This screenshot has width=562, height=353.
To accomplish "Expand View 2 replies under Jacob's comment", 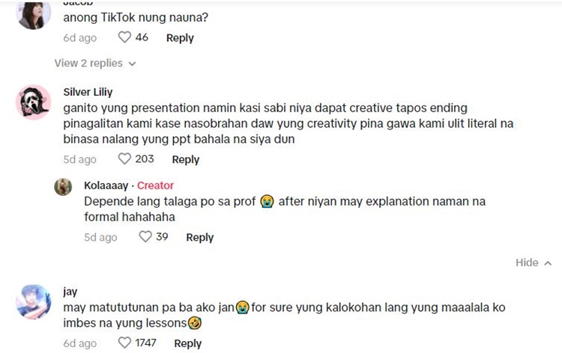I will [x=88, y=64].
